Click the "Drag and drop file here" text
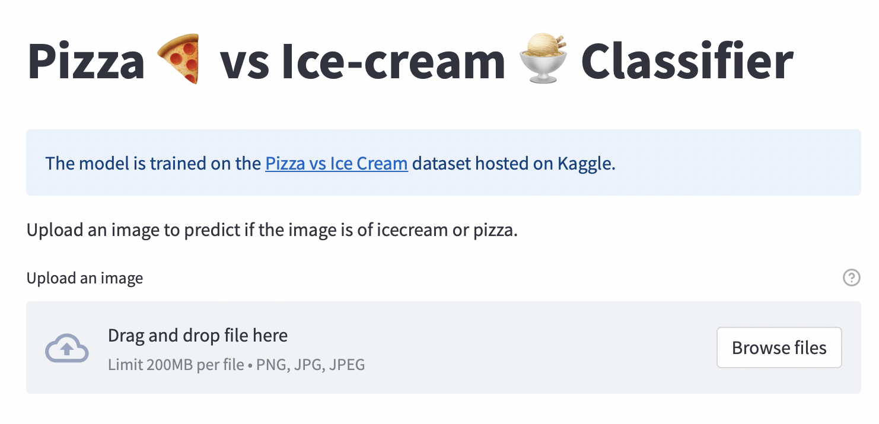Screen dimensions: 879x424 point(198,336)
